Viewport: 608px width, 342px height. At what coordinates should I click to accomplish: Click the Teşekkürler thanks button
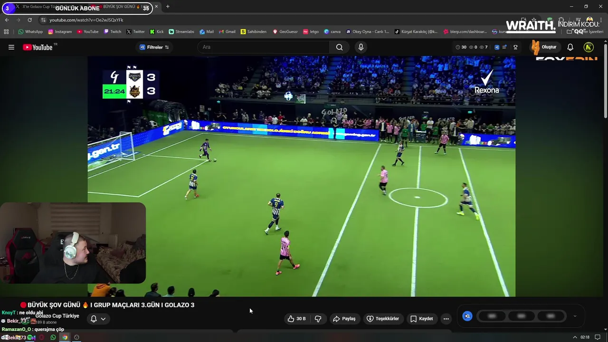pyautogui.click(x=382, y=319)
